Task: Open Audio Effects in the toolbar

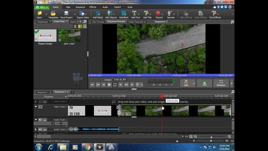Action: pos(201,15)
